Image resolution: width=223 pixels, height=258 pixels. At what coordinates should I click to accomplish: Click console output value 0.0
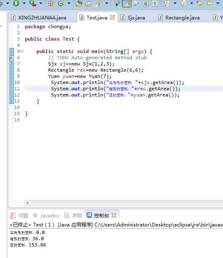[40, 232]
